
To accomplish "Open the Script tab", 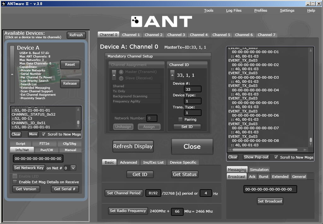I will (x=21, y=143).
